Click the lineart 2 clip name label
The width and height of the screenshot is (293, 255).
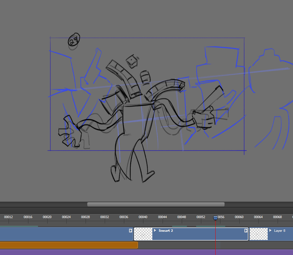coord(166,231)
